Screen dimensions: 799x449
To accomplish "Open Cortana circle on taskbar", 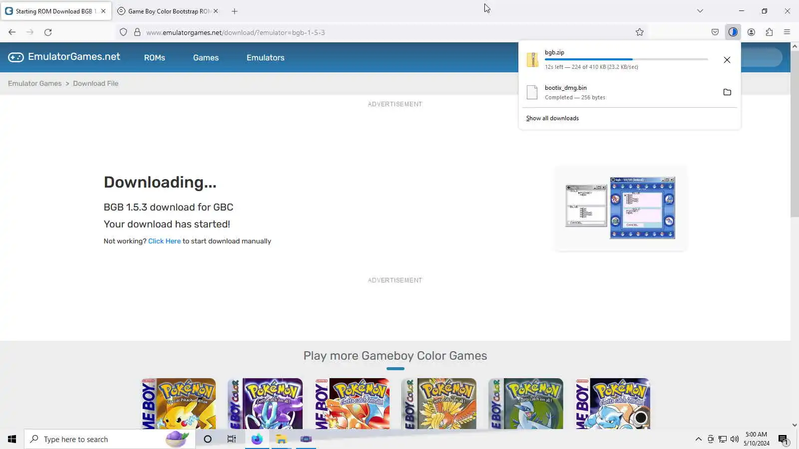I will 208,439.
